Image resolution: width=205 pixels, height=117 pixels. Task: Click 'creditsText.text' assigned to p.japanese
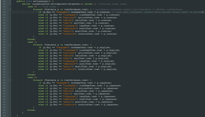[89, 105]
